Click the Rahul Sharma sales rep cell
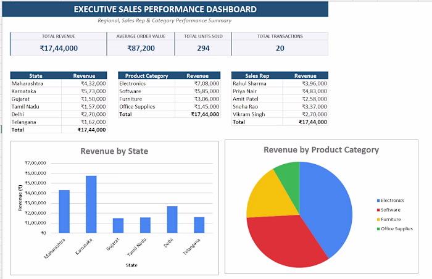The image size is (432, 279). (257, 83)
